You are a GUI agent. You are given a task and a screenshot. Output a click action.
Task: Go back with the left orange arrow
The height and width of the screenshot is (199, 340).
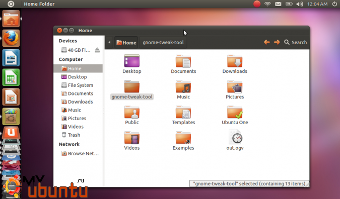[266, 42]
